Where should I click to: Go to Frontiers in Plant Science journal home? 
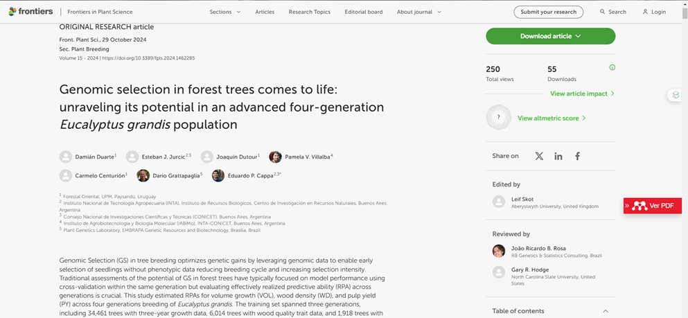[x=100, y=12]
